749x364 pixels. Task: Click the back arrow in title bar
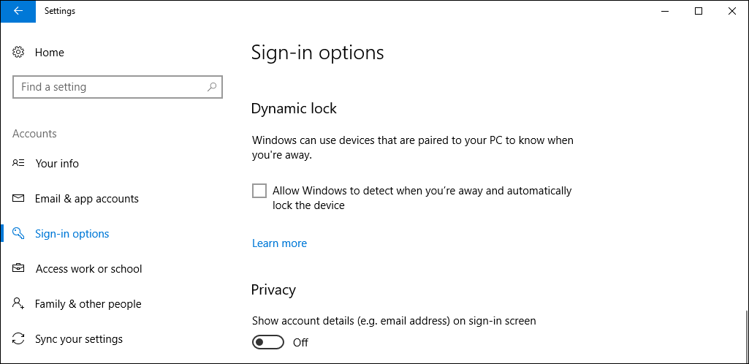coord(18,11)
